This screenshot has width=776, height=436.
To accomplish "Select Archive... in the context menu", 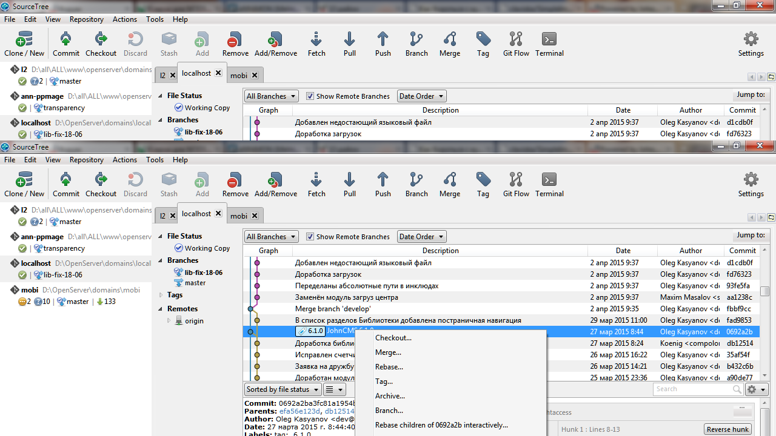I will [x=390, y=396].
